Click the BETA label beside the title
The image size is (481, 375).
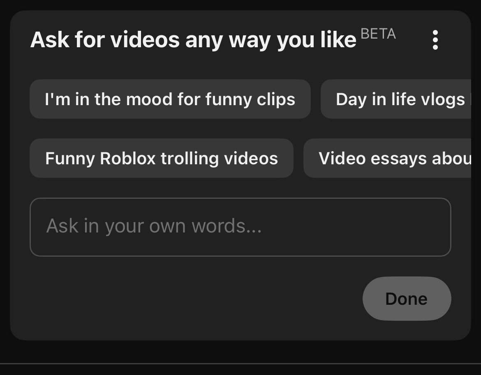pos(378,34)
